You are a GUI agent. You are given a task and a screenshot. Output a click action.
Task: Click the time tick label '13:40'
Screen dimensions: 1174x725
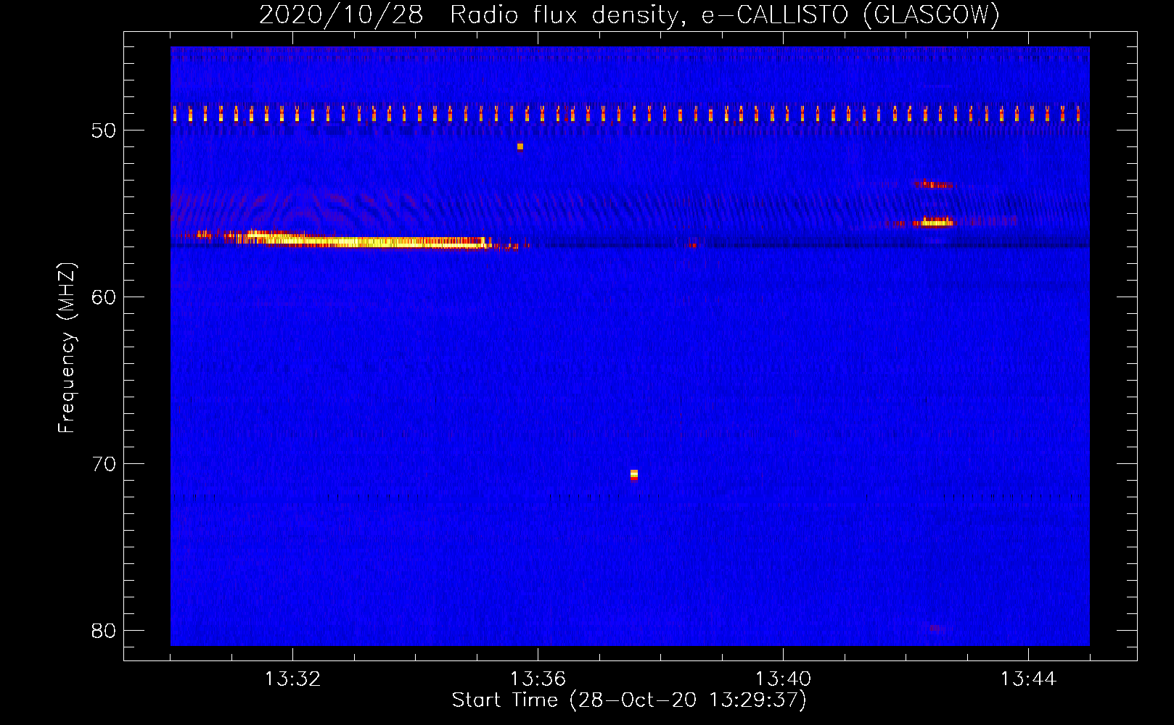tap(783, 679)
